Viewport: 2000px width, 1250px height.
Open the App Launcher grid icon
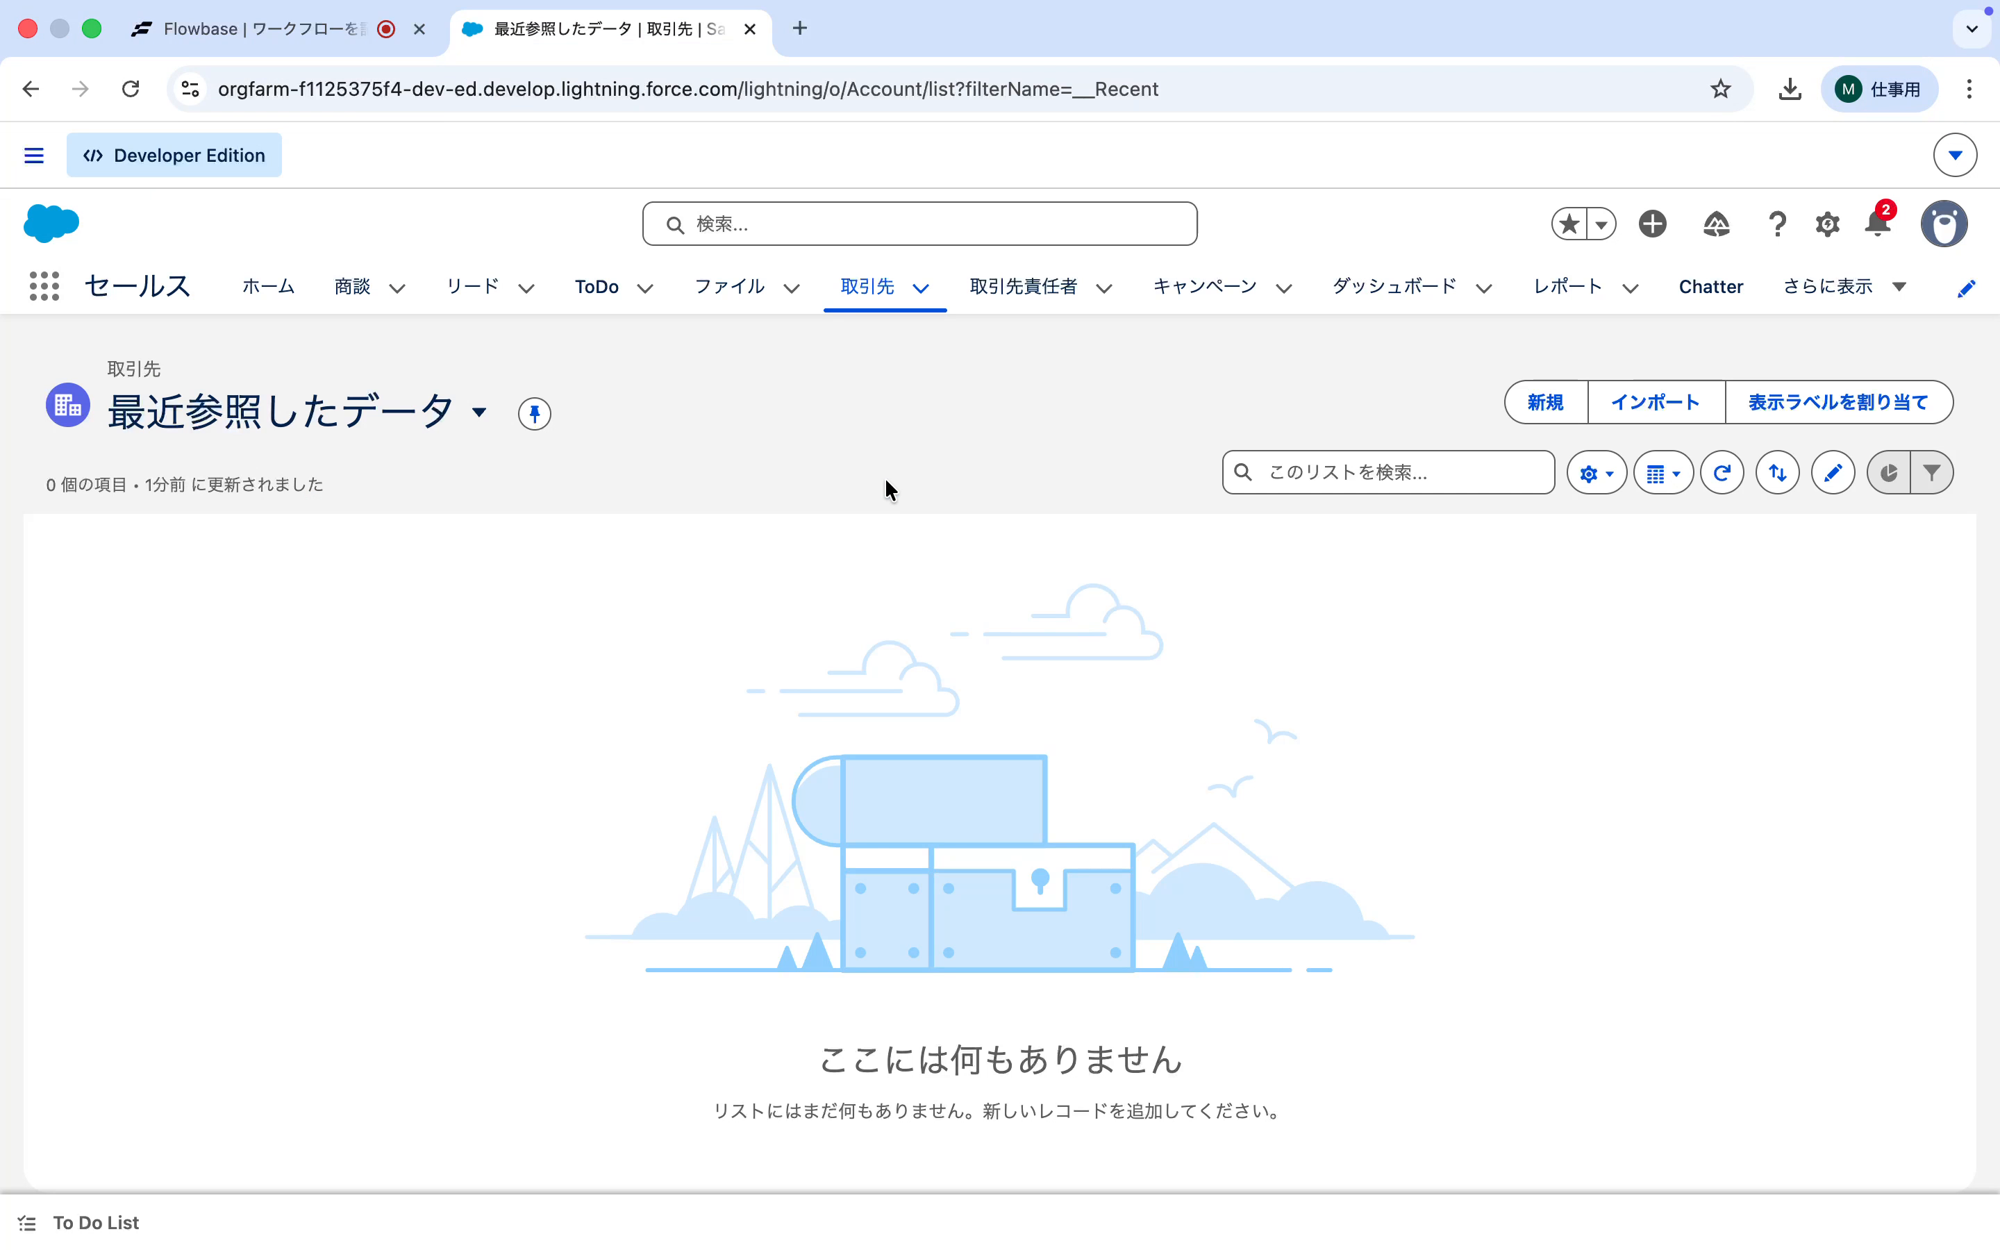(44, 286)
